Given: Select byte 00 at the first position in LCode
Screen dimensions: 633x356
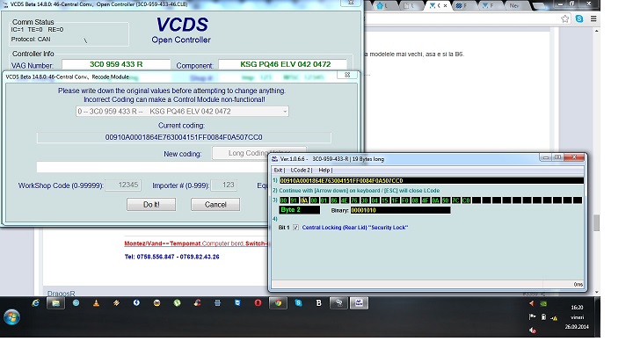Looking at the screenshot, I should click(x=284, y=200).
